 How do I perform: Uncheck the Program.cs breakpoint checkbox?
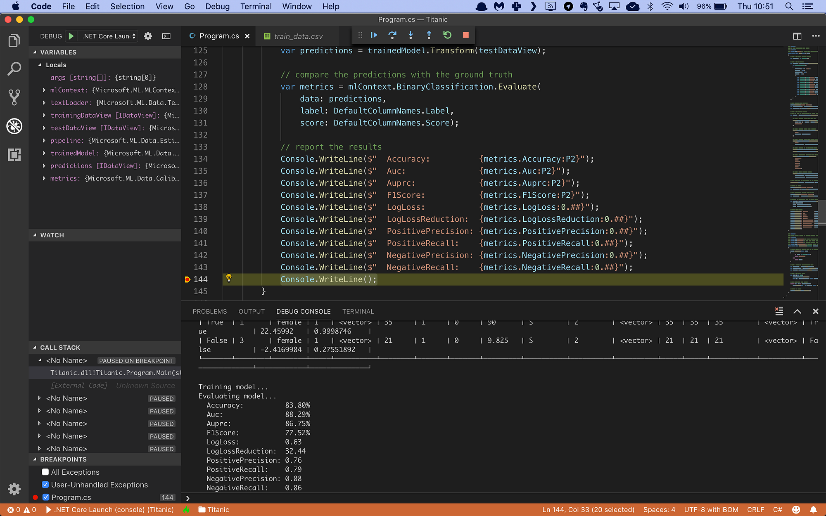click(x=46, y=497)
